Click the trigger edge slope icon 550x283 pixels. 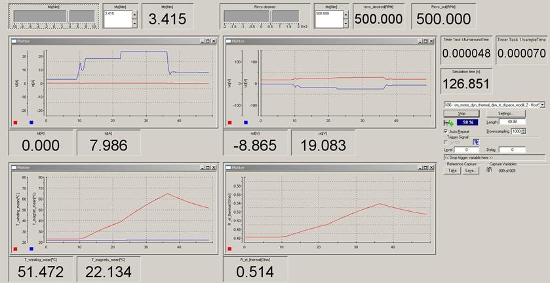coord(476,142)
